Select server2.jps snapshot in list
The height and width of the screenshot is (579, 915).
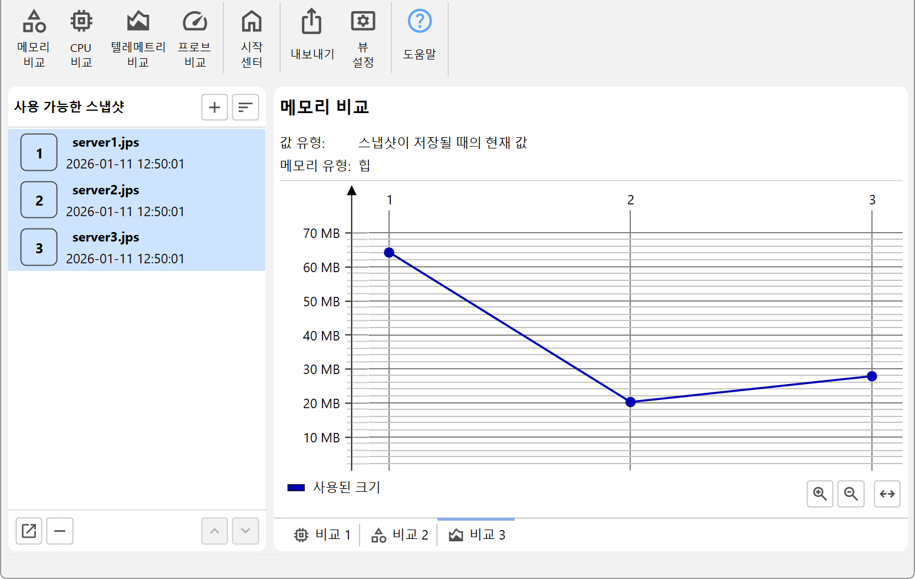pyautogui.click(x=137, y=200)
